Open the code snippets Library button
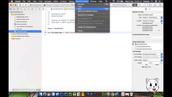The width and height of the screenshot is (172, 97). pyautogui.click(x=129, y=5)
